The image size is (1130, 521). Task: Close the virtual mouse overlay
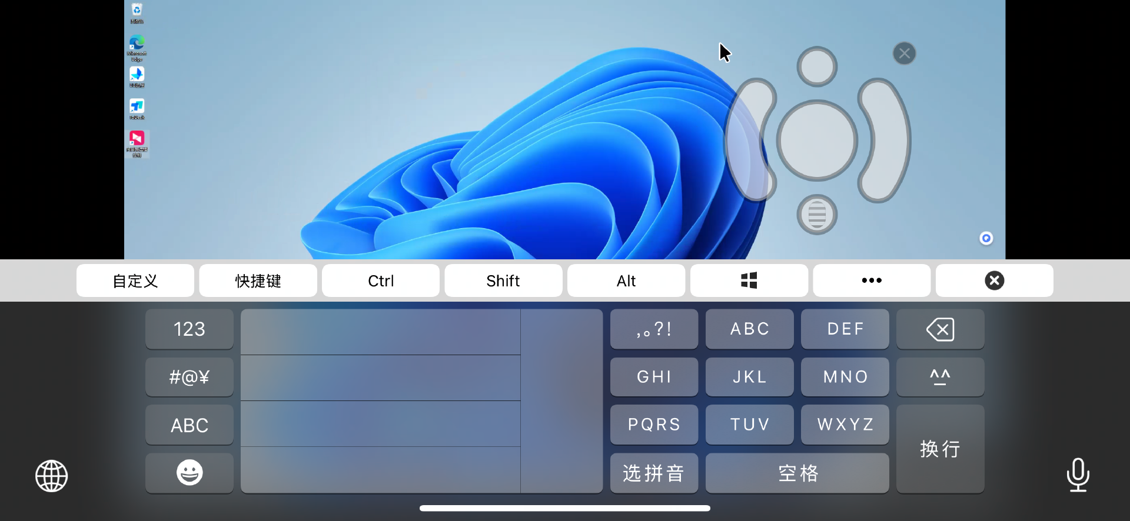[904, 54]
